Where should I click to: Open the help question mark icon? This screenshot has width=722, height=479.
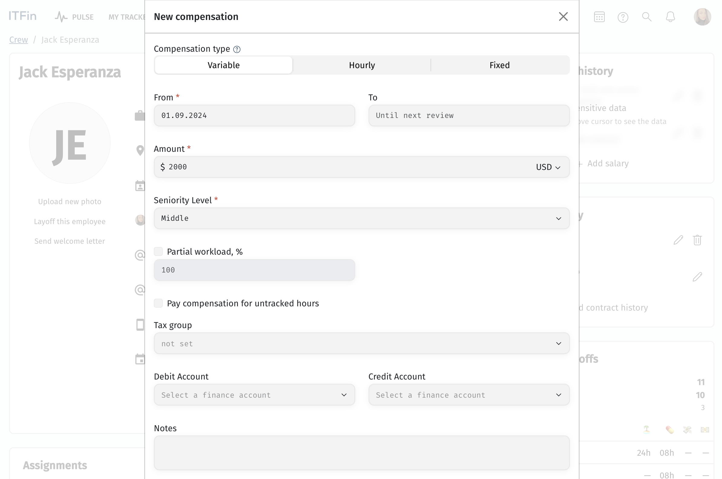coord(623,17)
